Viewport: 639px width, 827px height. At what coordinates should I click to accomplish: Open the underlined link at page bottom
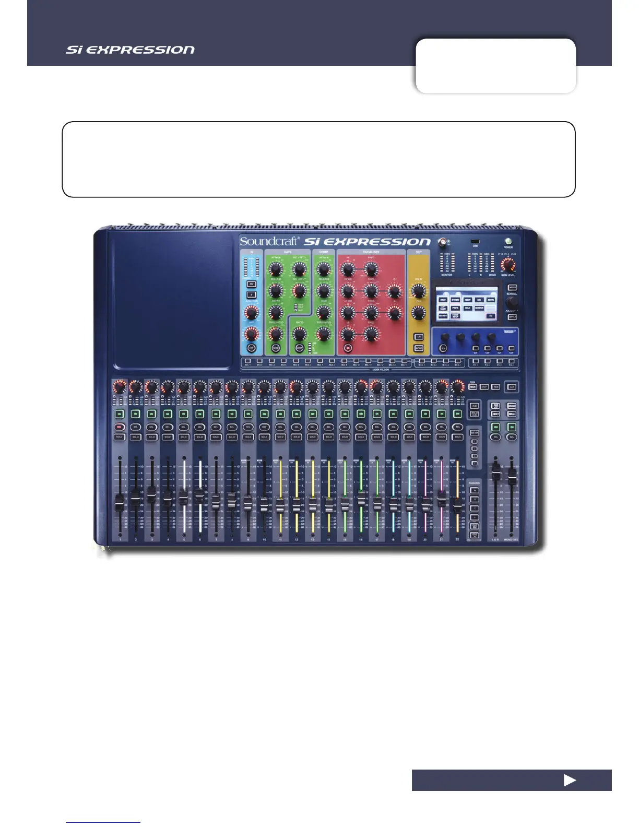tap(103, 823)
